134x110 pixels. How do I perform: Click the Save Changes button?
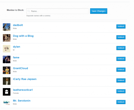[x=99, y=11]
